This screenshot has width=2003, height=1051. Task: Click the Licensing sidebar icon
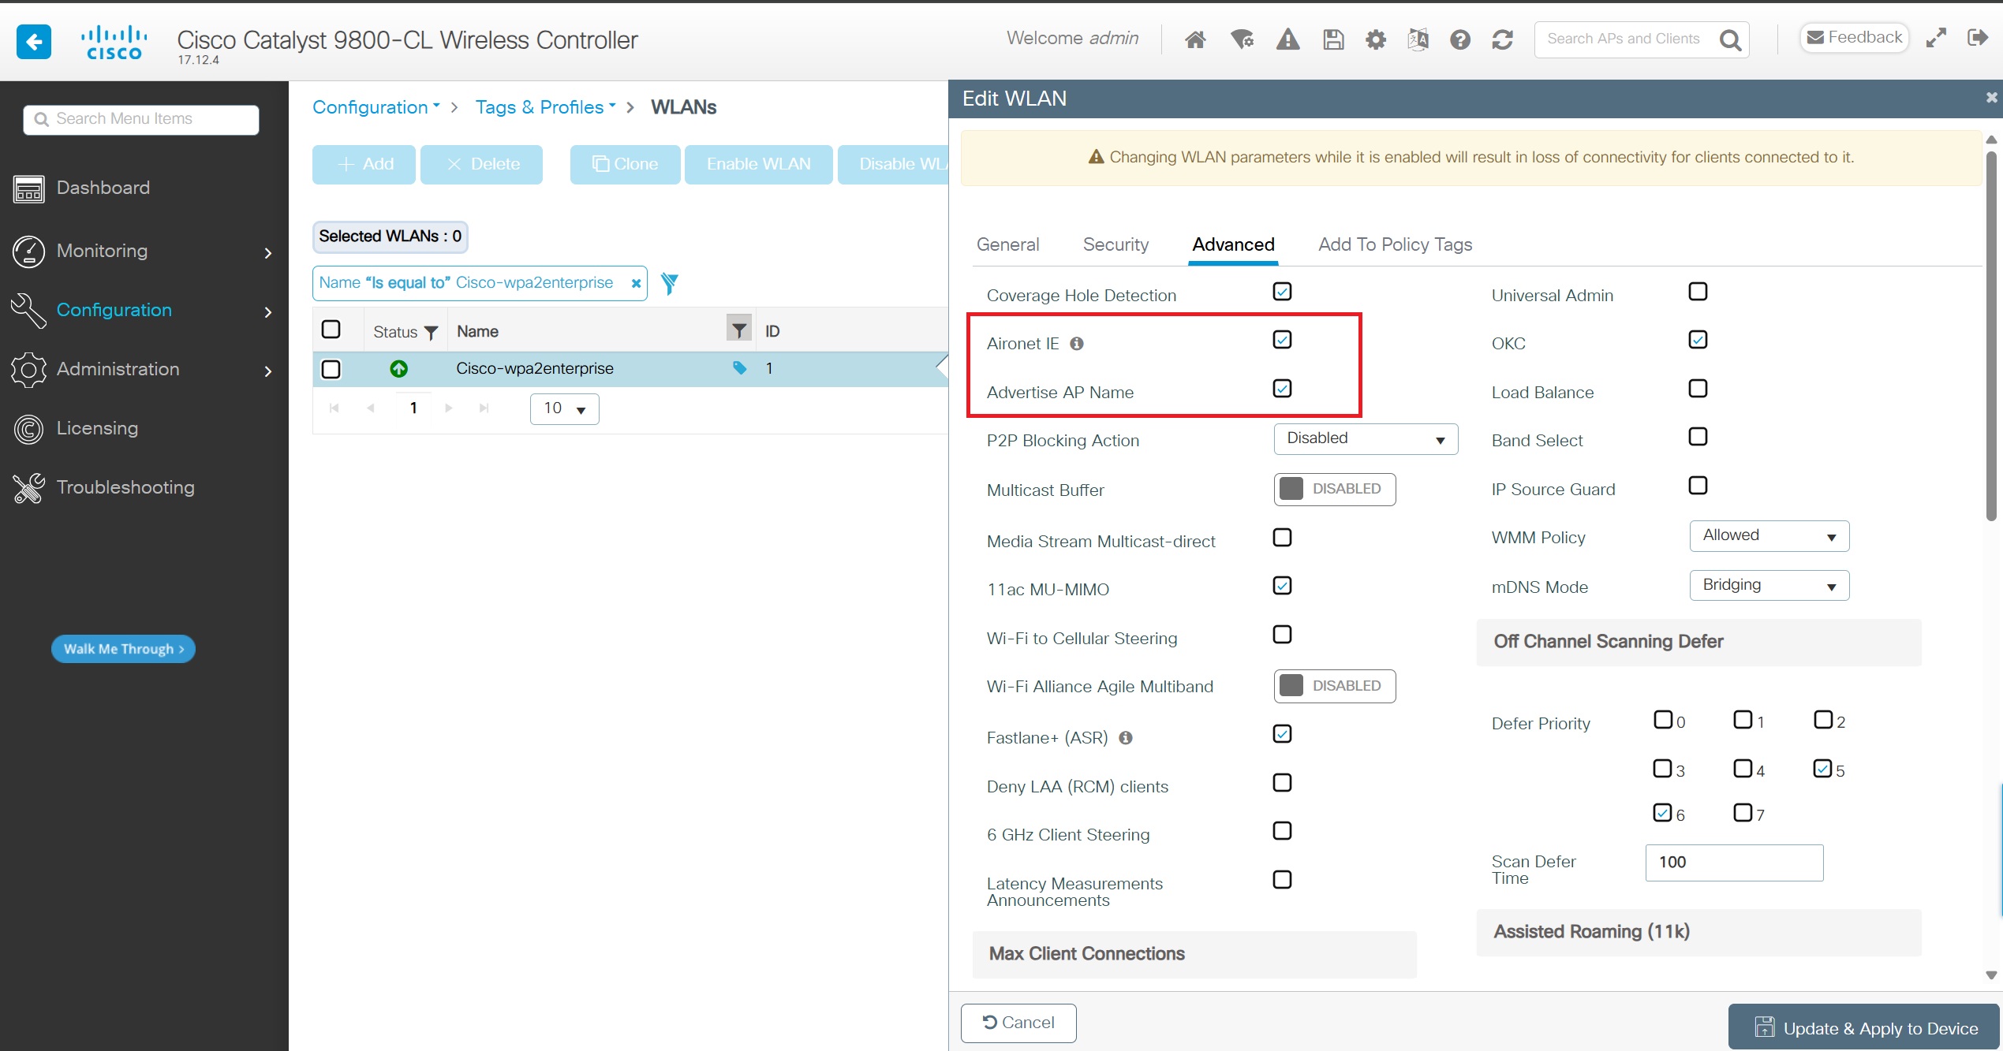(29, 429)
